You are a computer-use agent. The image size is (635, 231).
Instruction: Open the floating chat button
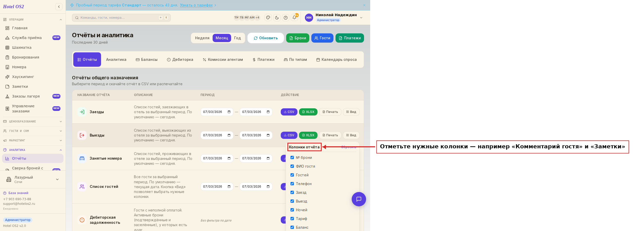coord(359,199)
